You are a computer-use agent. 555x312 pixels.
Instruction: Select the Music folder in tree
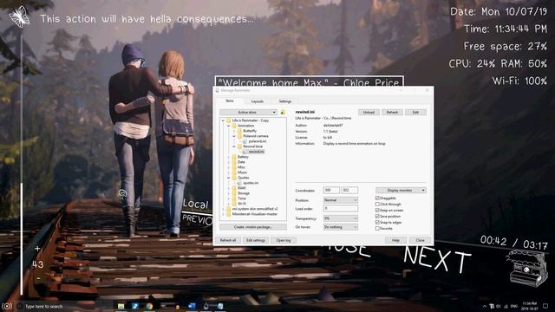point(242,172)
